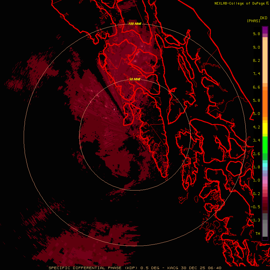The width and height of the screenshot is (270, 270).
Task: Click the 1.0 scale value
Action: [x=256, y=180]
